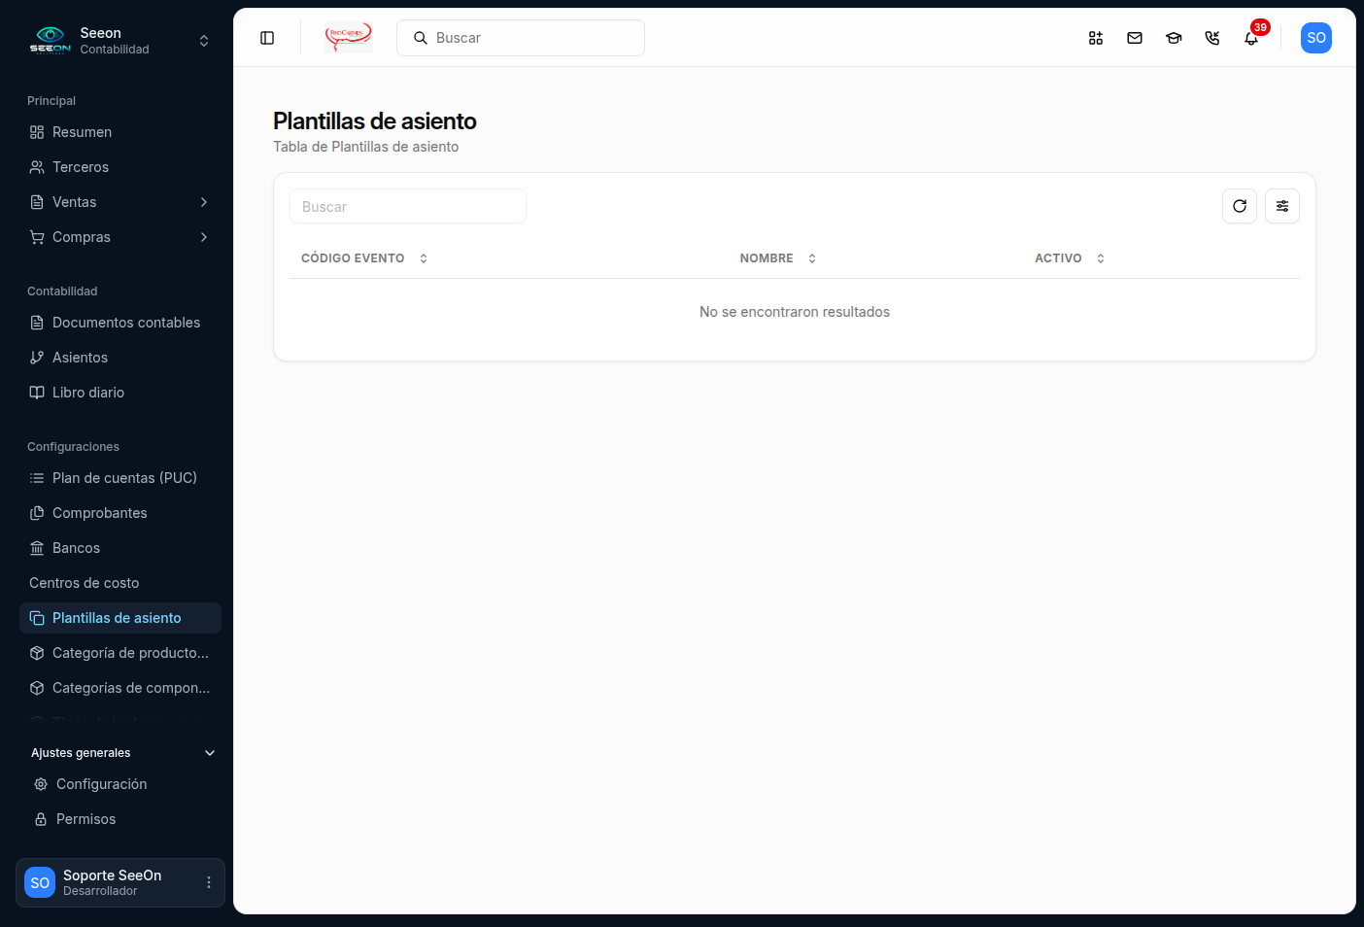Click the company logo thumbnail in header
Image resolution: width=1364 pixels, height=927 pixels.
[x=349, y=38]
